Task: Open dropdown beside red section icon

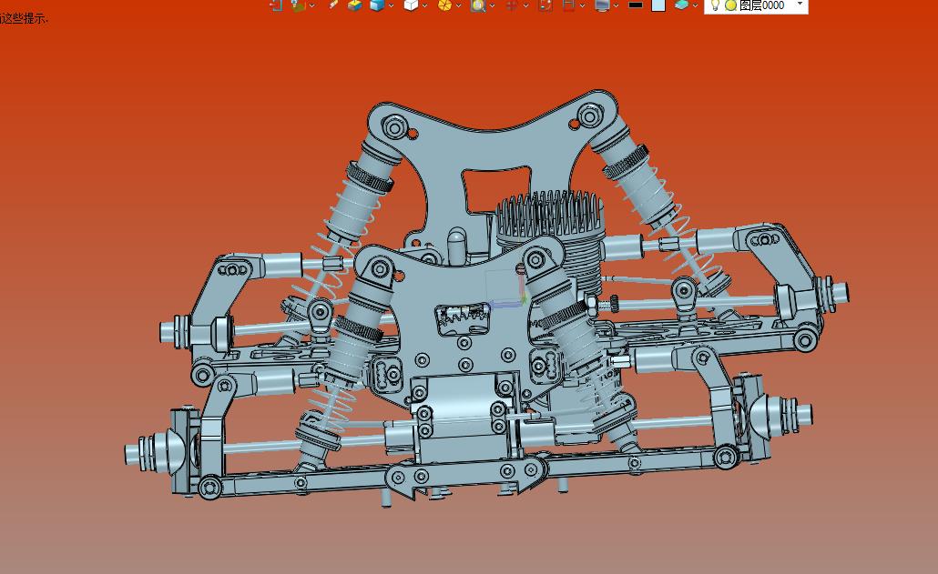Action: tap(582, 6)
